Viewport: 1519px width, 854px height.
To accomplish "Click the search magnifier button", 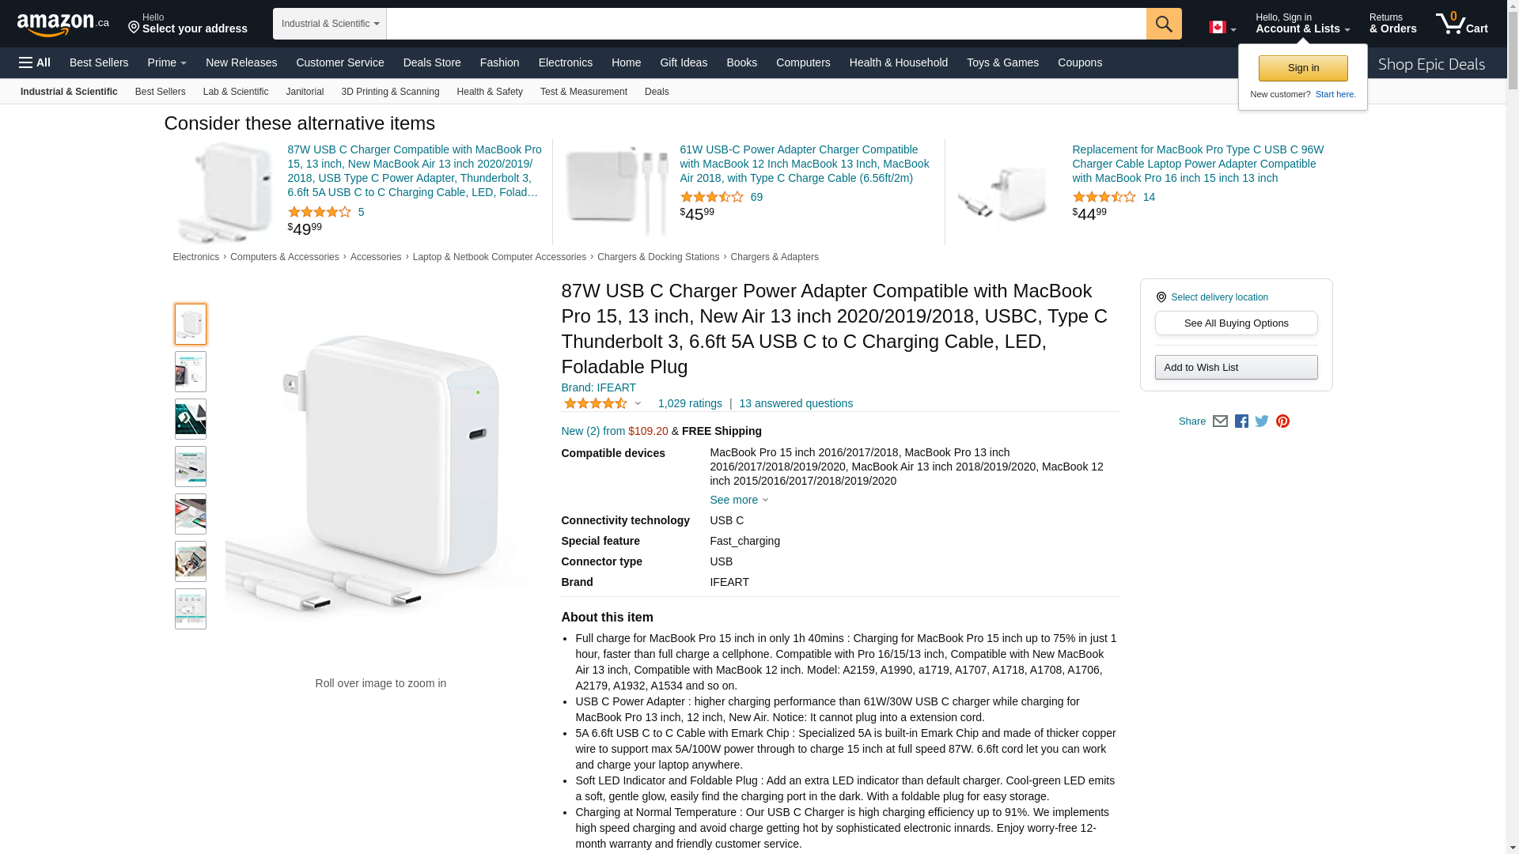I will coord(1164,24).
